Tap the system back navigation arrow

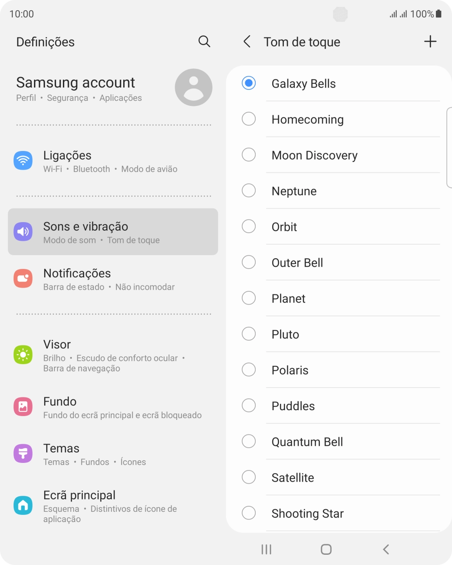386,549
